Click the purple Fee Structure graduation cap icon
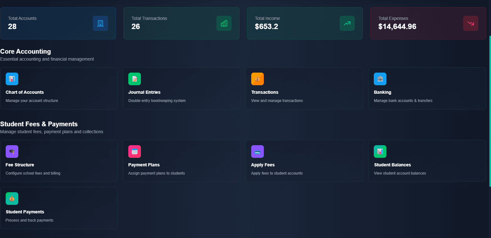Screen dimensions: 491x238 click(12, 152)
